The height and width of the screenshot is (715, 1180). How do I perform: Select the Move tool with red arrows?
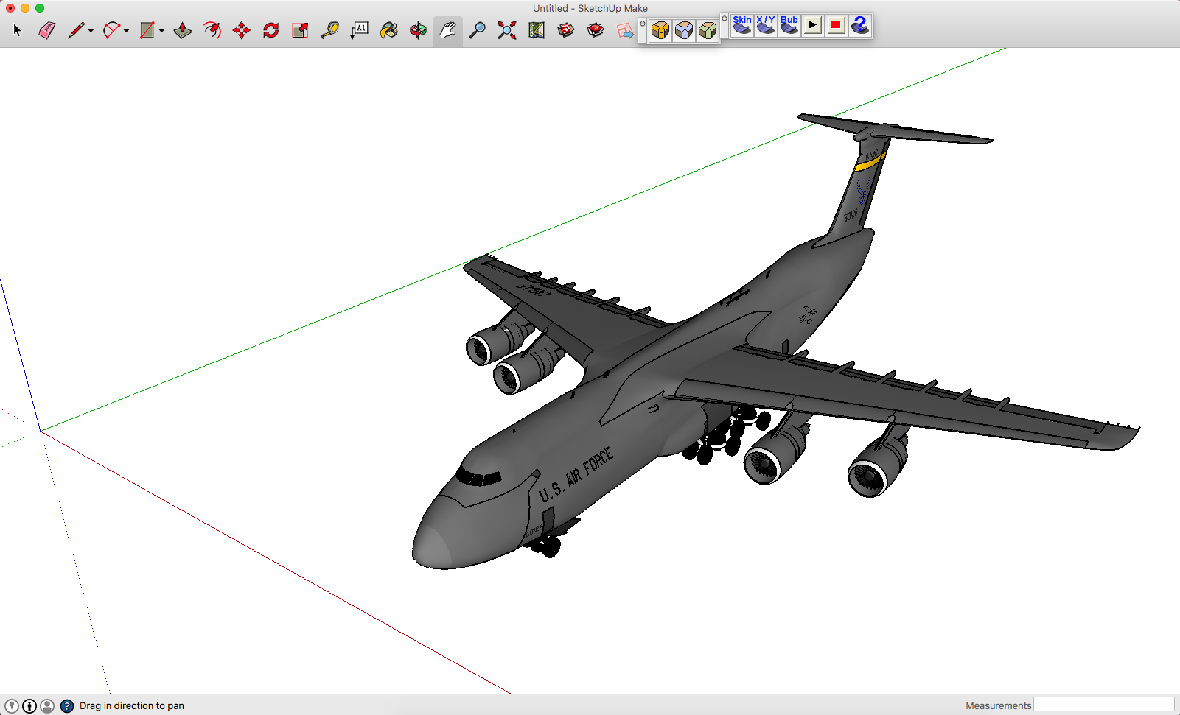coord(242,30)
